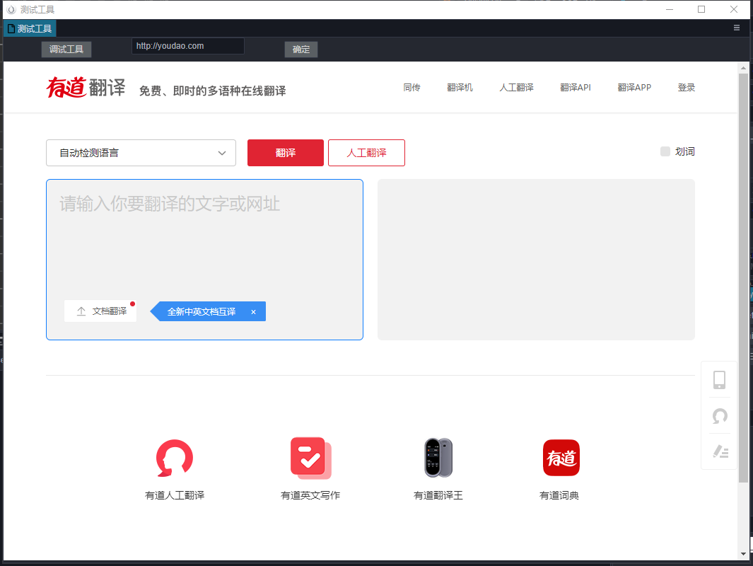Click the 有道英文写作 label
Screen dimensions: 753x566
click(x=310, y=495)
